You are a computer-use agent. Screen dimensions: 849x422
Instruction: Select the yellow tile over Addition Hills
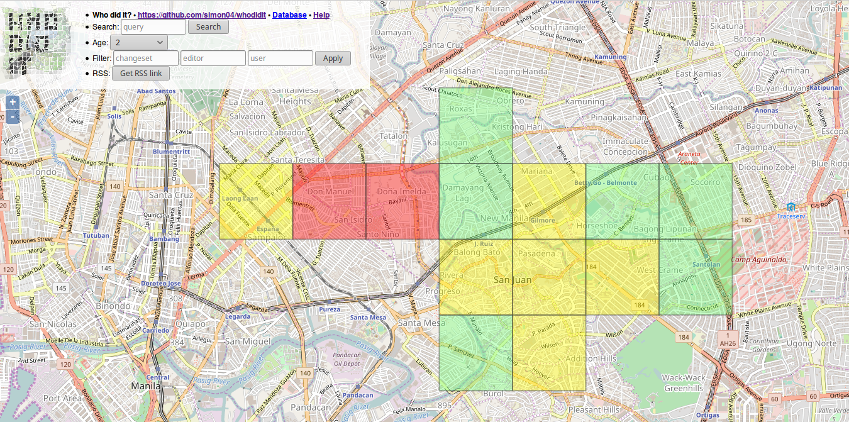(549, 352)
